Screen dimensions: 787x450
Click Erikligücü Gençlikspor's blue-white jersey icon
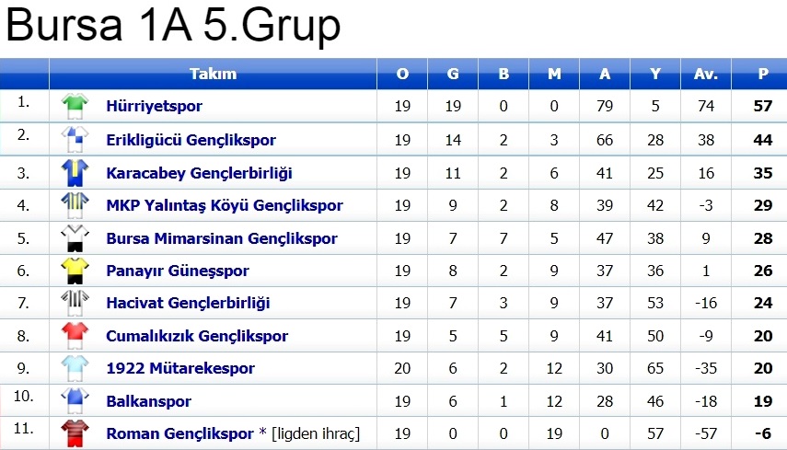click(x=74, y=140)
